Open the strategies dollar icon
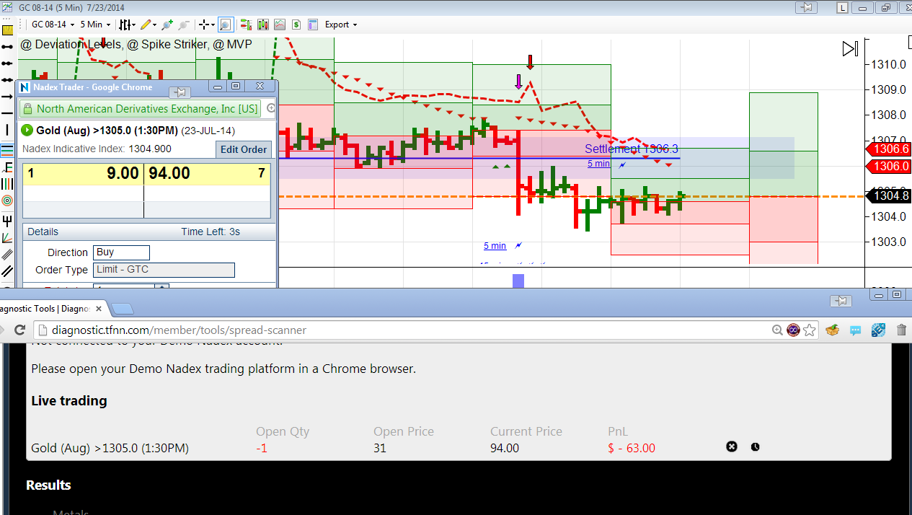This screenshot has height=515, width=912. click(296, 25)
